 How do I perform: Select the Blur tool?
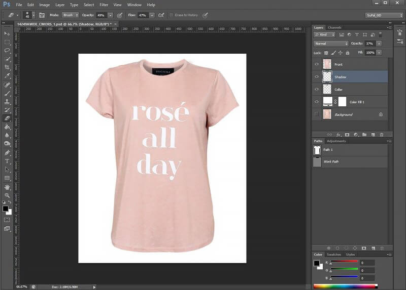[x=7, y=135]
